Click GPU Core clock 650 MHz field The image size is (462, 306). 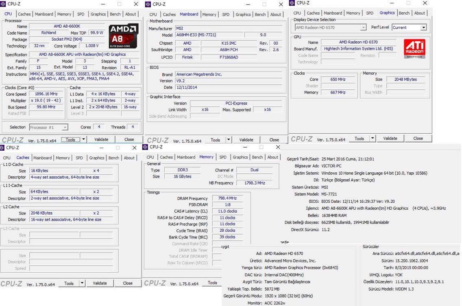coord(338,79)
